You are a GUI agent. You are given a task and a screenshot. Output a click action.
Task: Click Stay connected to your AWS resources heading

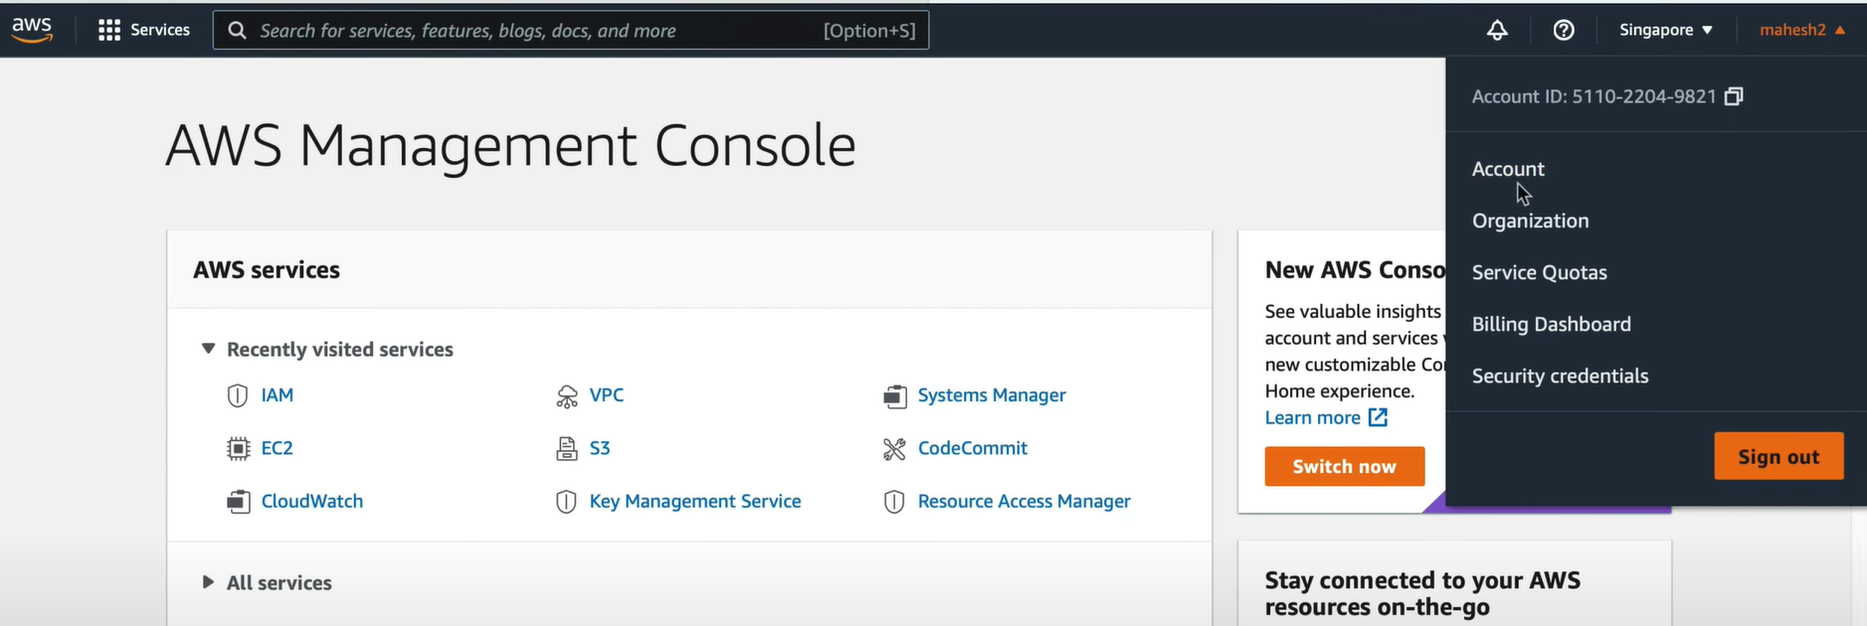coord(1422,593)
